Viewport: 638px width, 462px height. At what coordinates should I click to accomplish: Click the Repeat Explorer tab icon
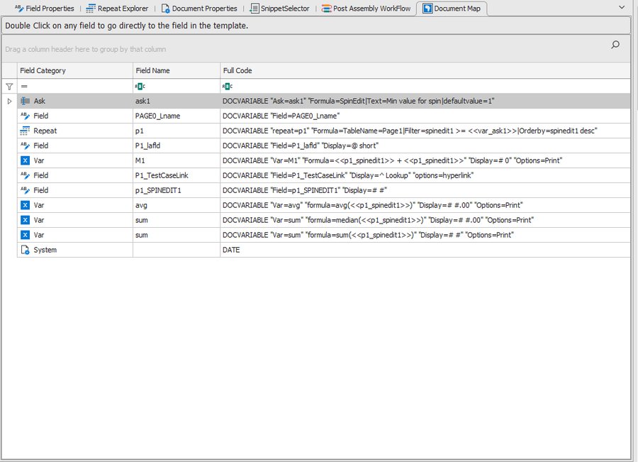91,8
